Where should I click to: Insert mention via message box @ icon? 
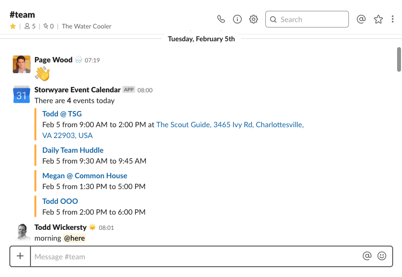[367, 256]
